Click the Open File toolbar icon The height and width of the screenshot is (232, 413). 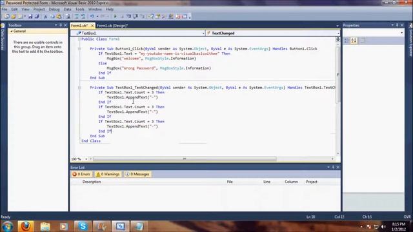pos(14,17)
